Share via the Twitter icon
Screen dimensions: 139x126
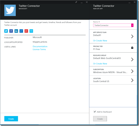pos(6,31)
